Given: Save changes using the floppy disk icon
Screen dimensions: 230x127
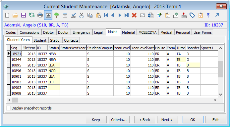Looking at the screenshot, I should tap(24, 15).
